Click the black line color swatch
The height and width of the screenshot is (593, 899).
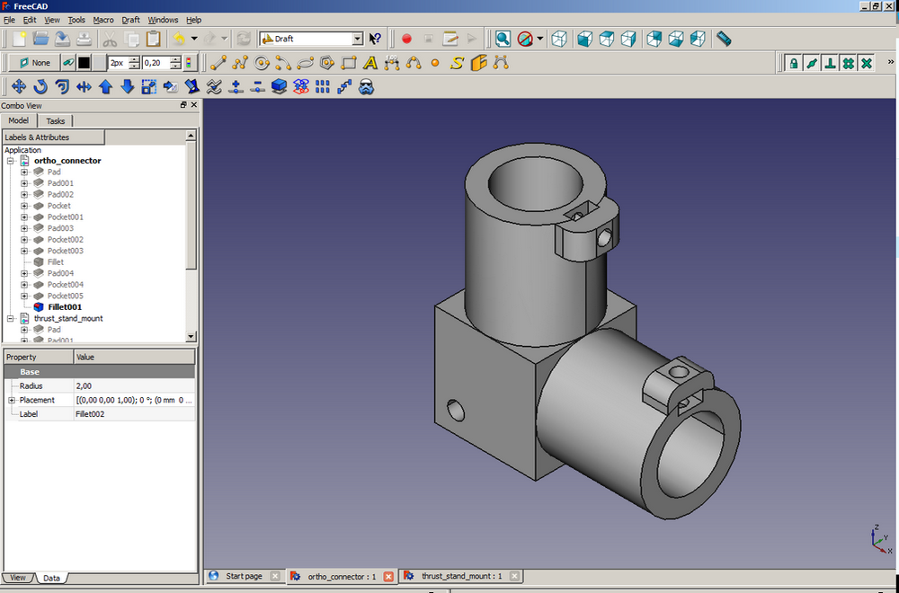(84, 63)
